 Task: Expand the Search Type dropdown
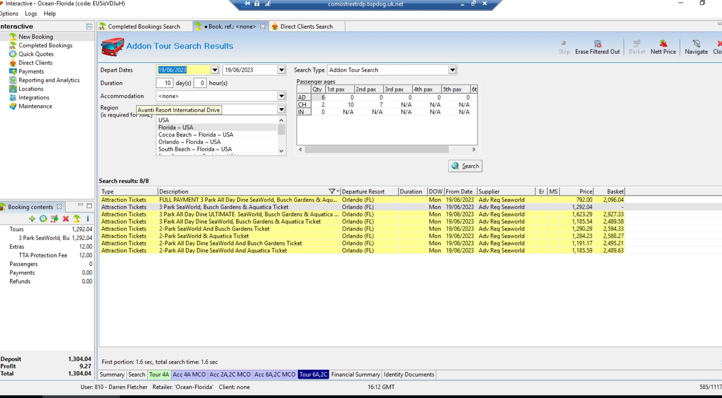click(452, 70)
